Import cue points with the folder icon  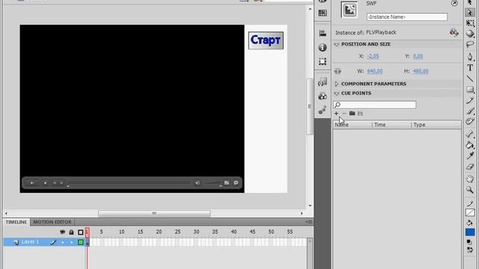point(353,114)
